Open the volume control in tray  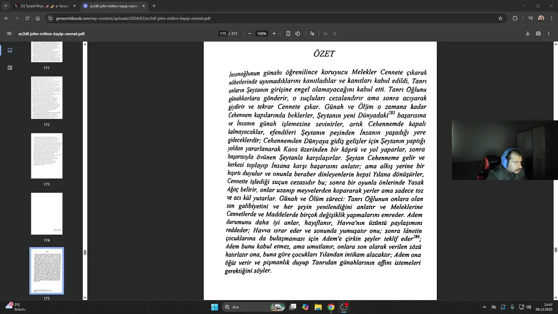(x=528, y=307)
